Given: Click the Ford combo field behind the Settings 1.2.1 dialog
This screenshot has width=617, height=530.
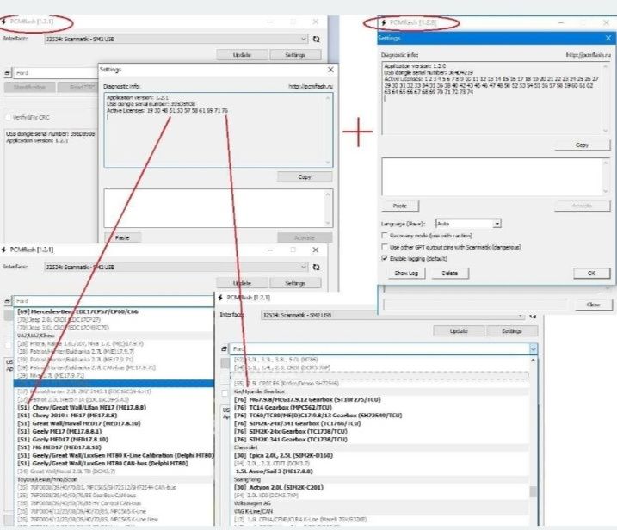Looking at the screenshot, I should click(x=56, y=73).
